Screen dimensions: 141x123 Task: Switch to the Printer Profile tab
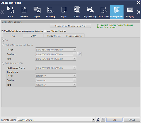point(54,36)
